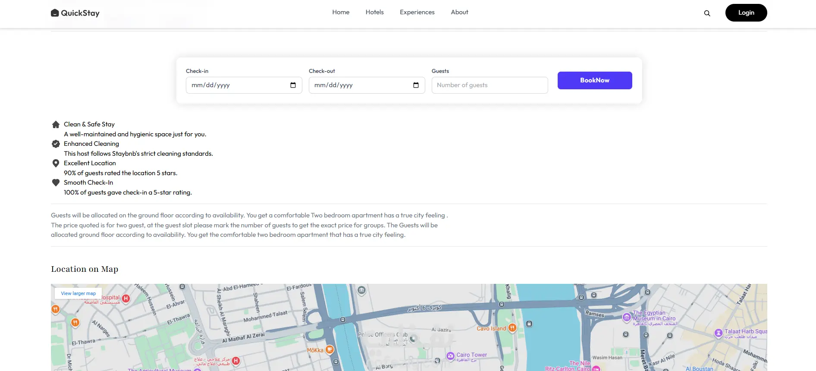Click the heart icon beside Smooth Check-In

56,182
